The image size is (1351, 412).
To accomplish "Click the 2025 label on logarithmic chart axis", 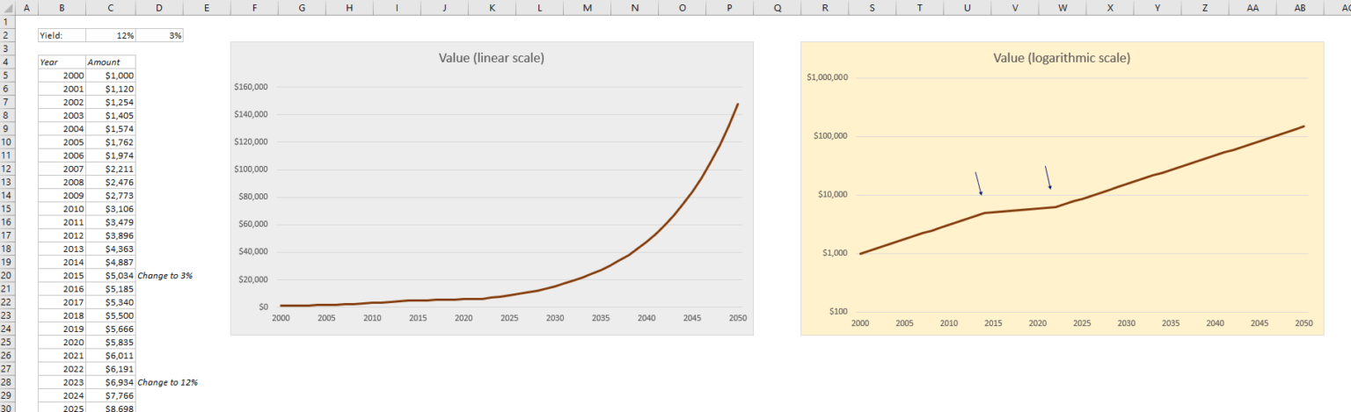I will pyautogui.click(x=1082, y=323).
